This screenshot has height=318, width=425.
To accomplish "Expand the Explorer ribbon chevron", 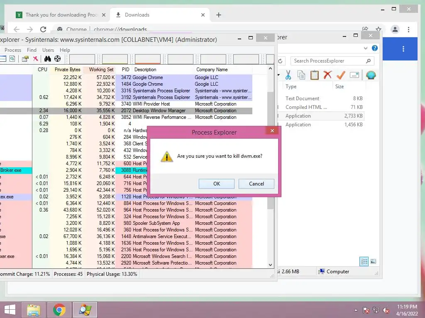I will [x=365, y=48].
